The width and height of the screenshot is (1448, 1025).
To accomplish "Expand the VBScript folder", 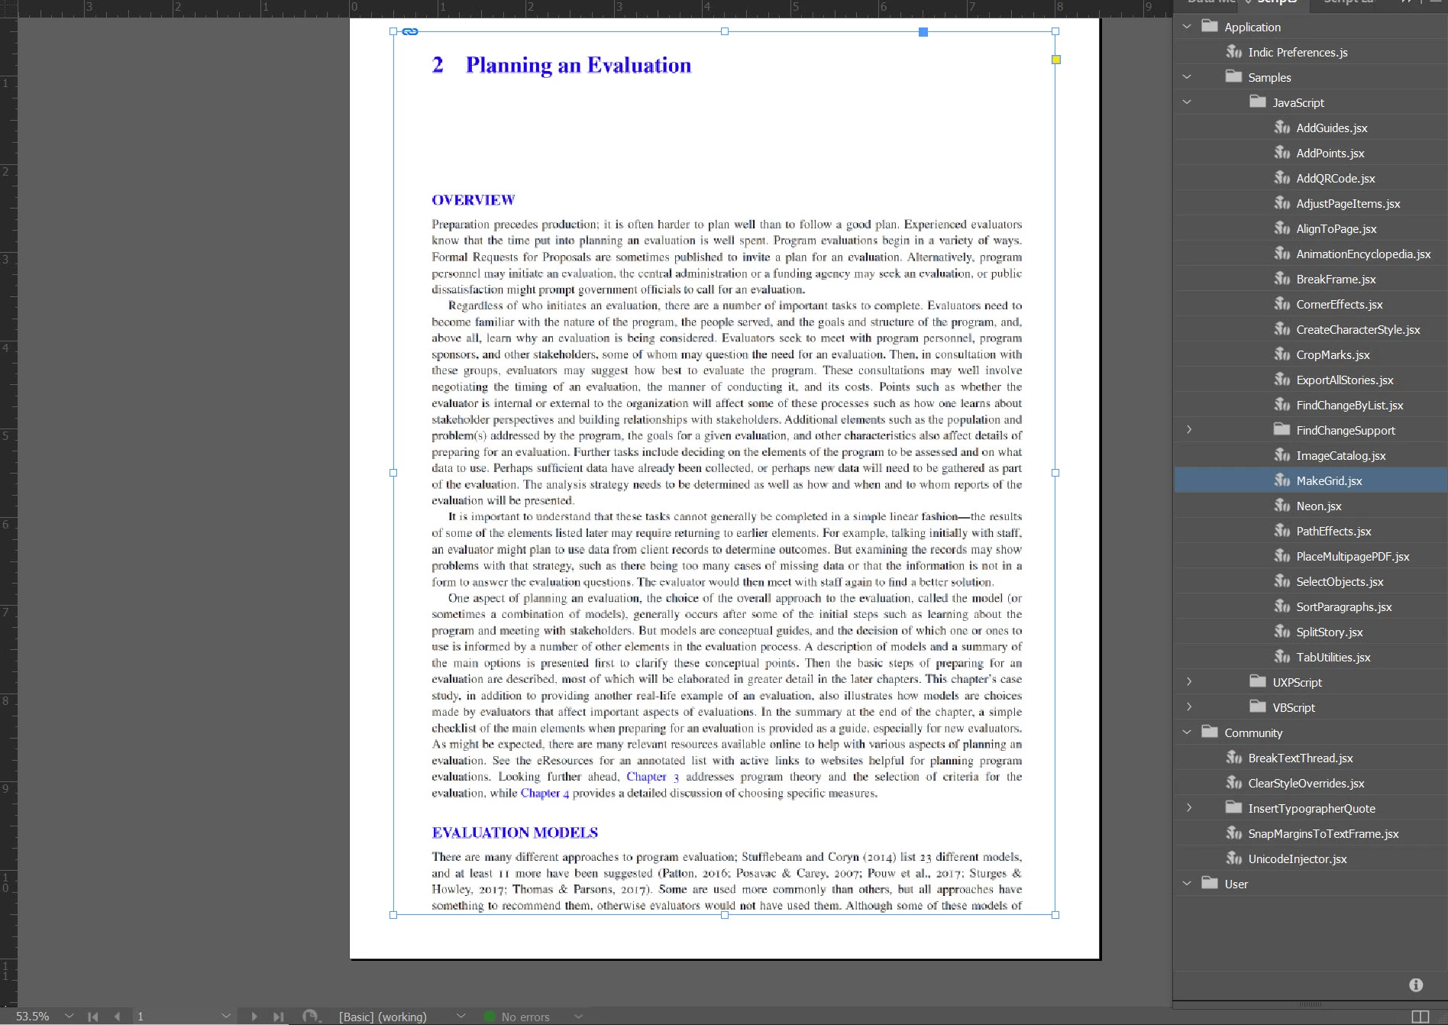I will (x=1189, y=707).
